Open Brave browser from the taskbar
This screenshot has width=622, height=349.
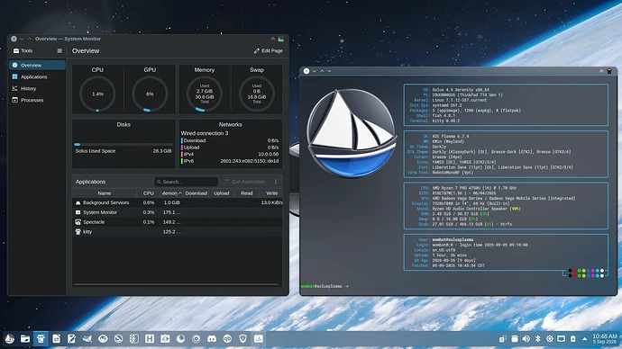point(242,339)
